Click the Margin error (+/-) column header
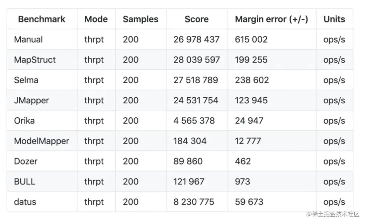 pyautogui.click(x=271, y=19)
